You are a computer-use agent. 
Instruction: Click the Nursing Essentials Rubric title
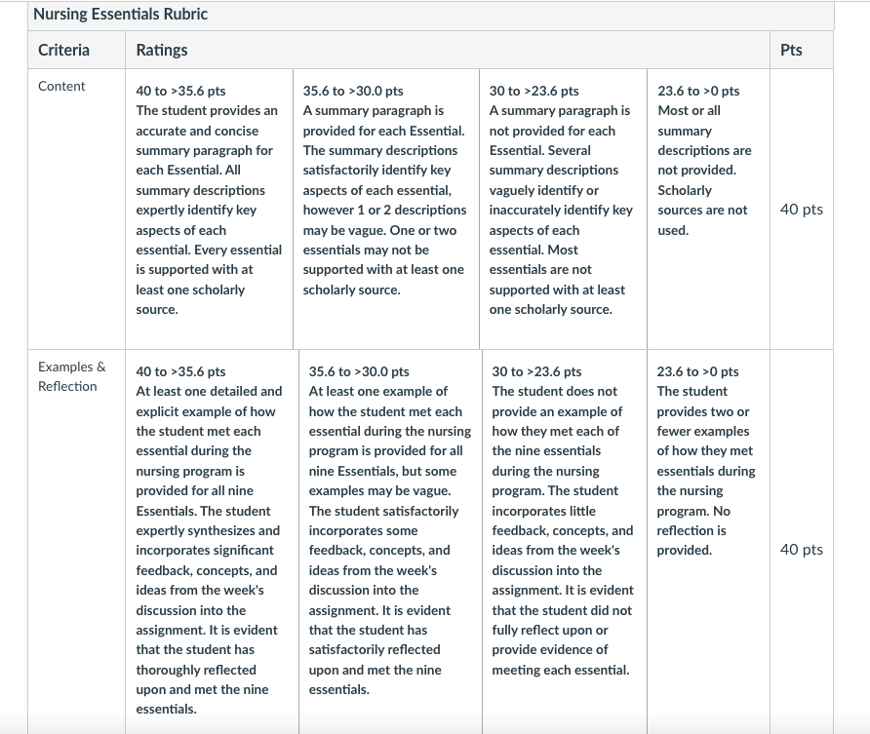pyautogui.click(x=120, y=15)
